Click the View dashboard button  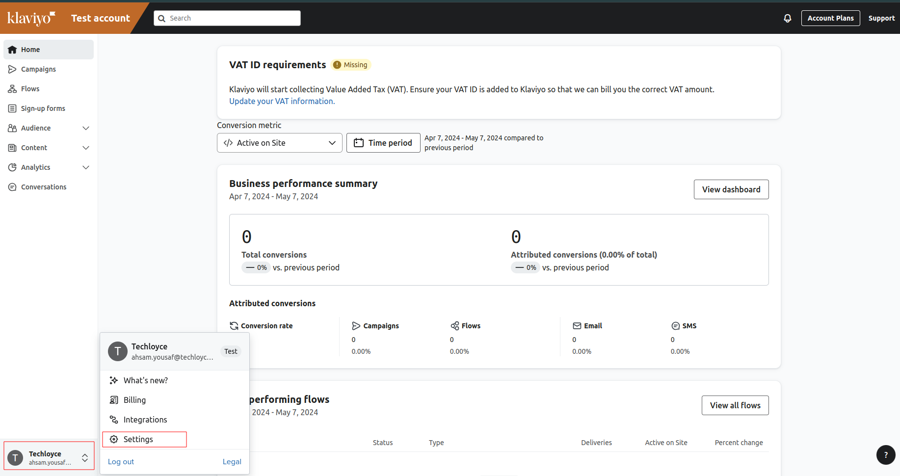point(731,189)
